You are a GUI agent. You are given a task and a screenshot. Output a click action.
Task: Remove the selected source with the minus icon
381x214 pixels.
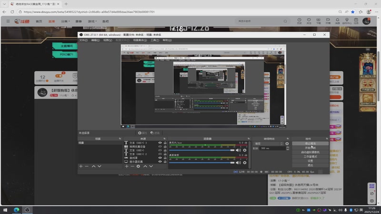coord(132,166)
